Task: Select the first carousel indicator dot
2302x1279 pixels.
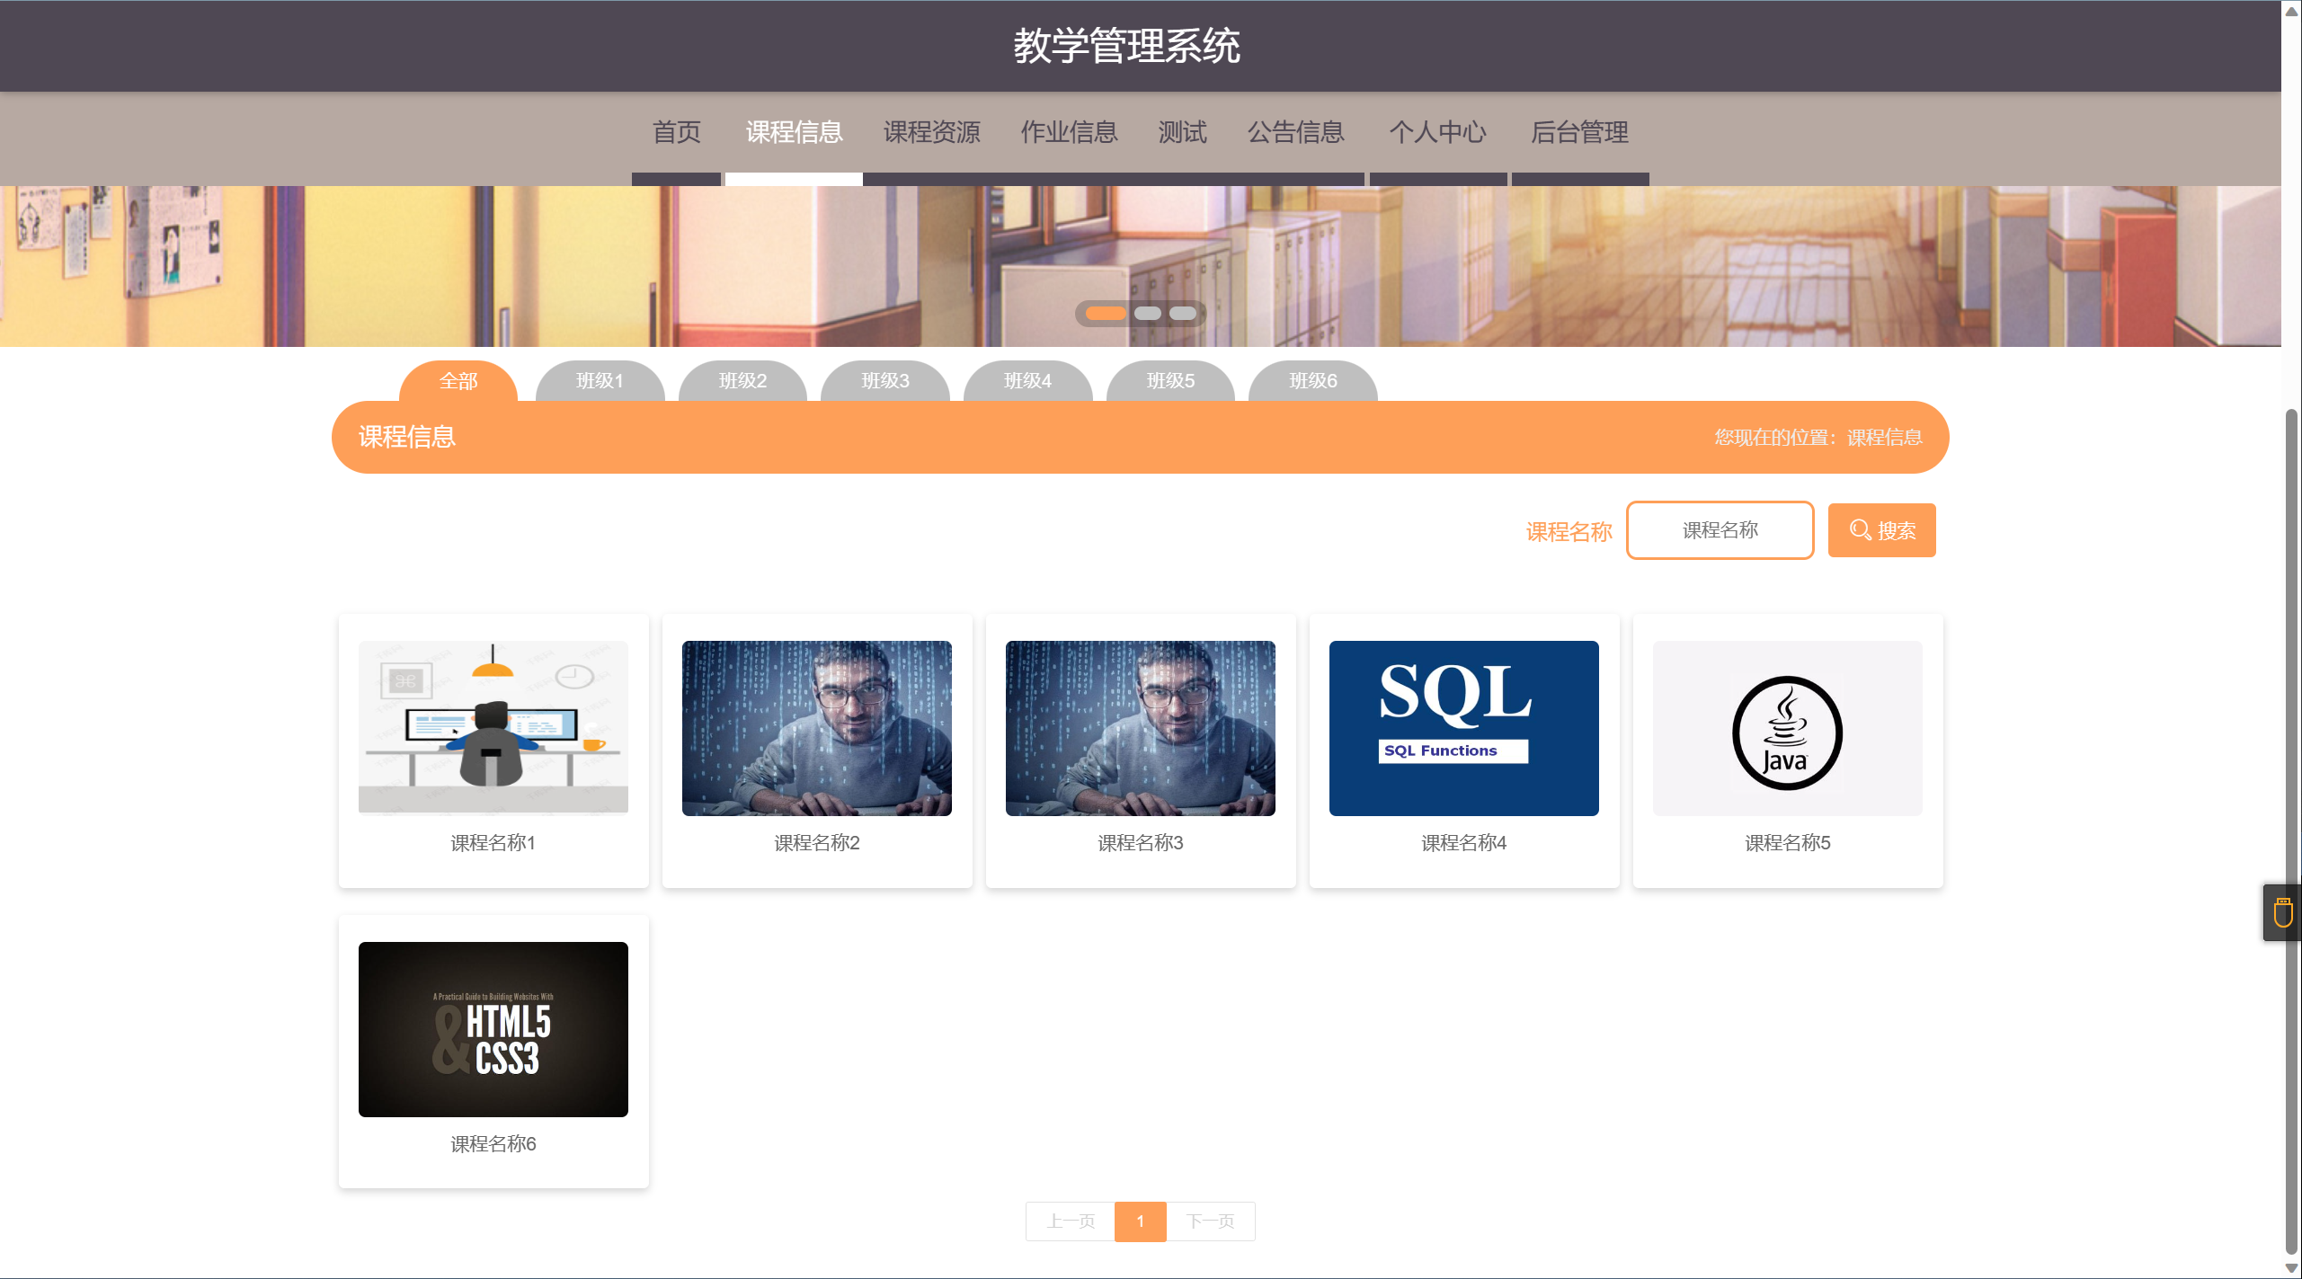Action: (1105, 314)
